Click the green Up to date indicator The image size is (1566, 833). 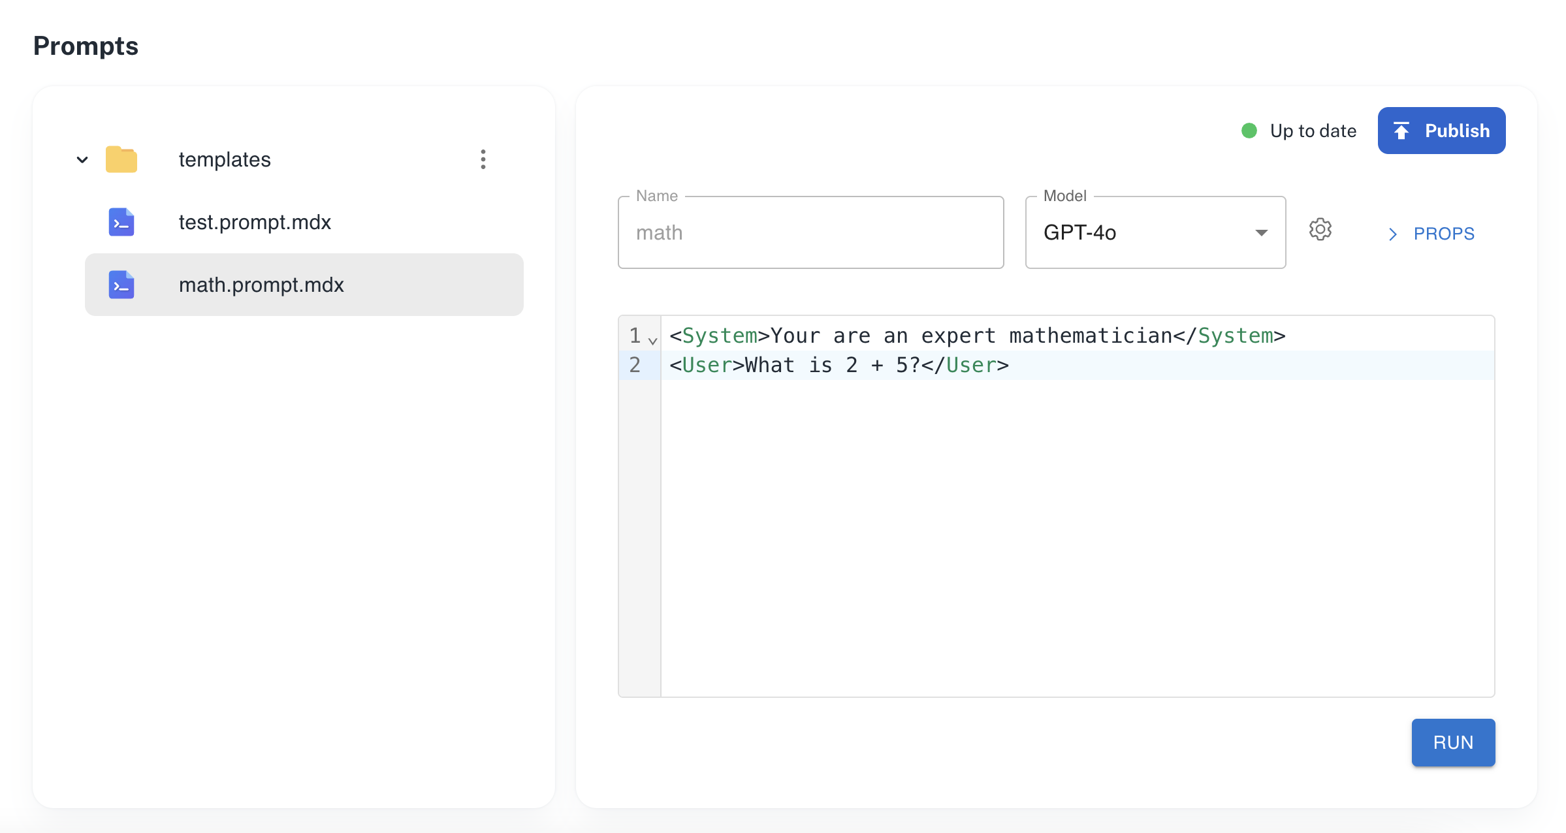tap(1249, 131)
